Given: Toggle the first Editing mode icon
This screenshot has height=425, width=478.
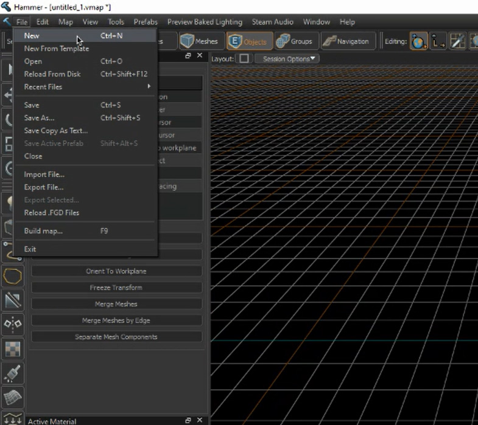Looking at the screenshot, I should point(418,41).
